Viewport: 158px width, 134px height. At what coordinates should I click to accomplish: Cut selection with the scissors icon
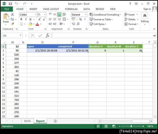(x=12, y=15)
